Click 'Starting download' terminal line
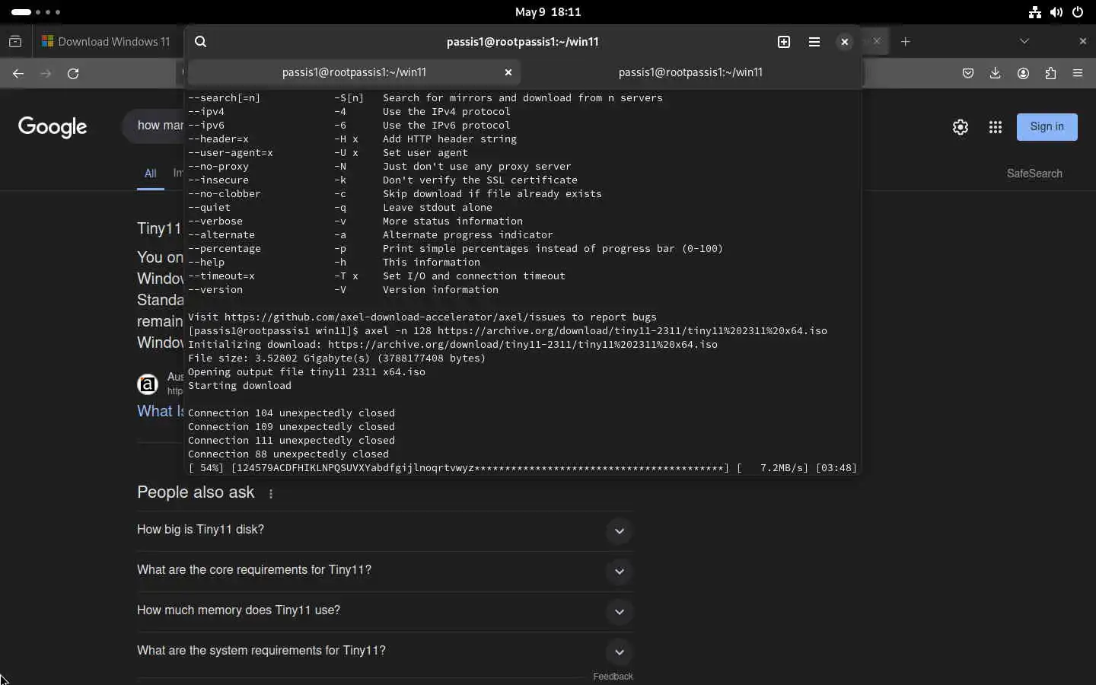Viewport: 1096px width, 685px height. click(240, 386)
